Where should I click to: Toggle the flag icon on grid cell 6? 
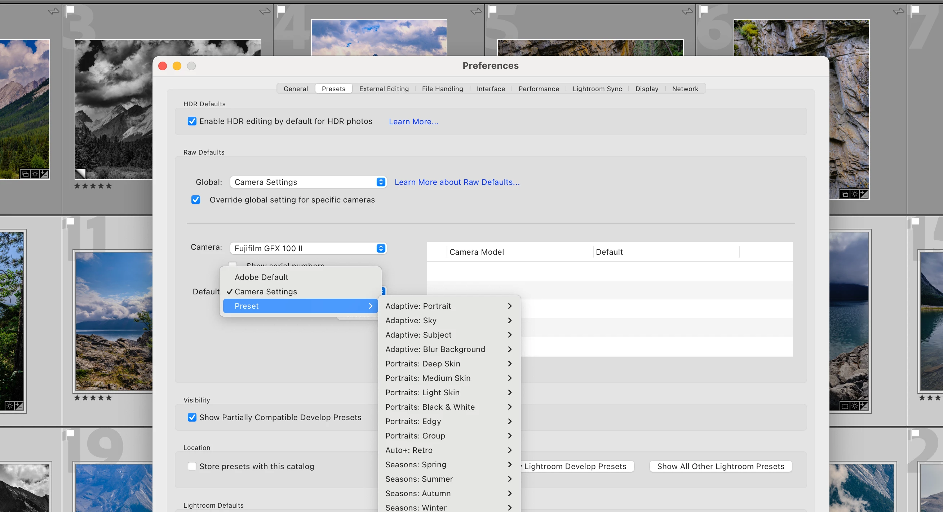pyautogui.click(x=704, y=10)
